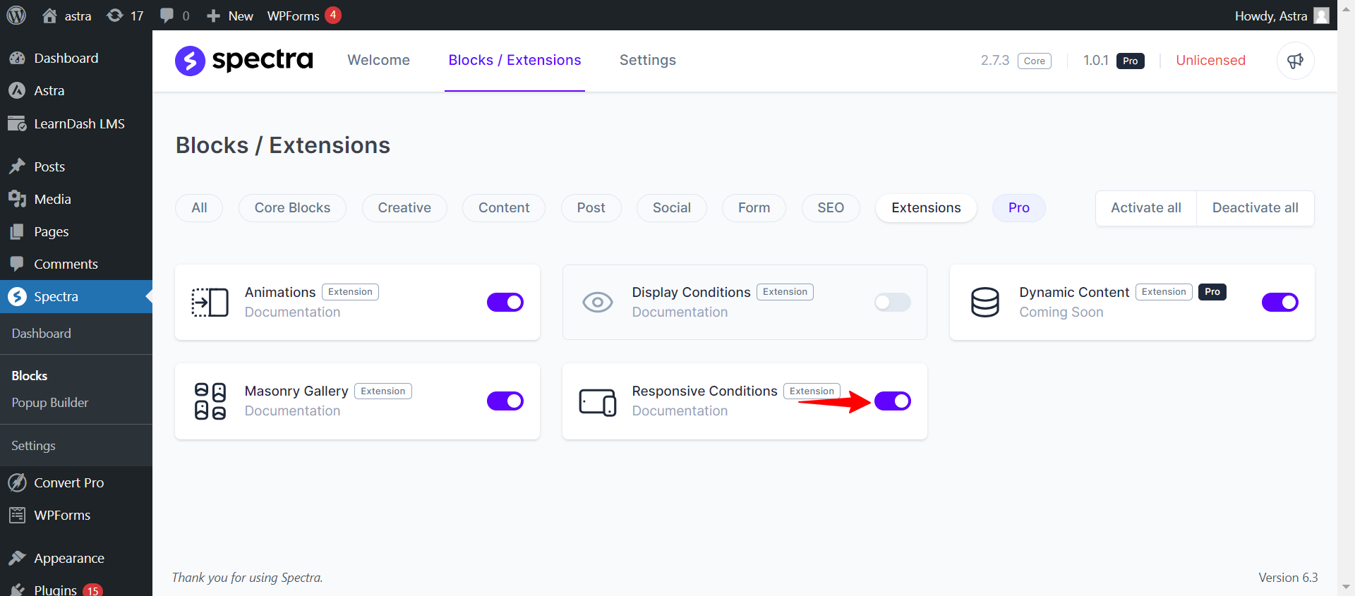Viewport: 1355px width, 596px height.
Task: Click the Animations block icon
Action: (210, 303)
